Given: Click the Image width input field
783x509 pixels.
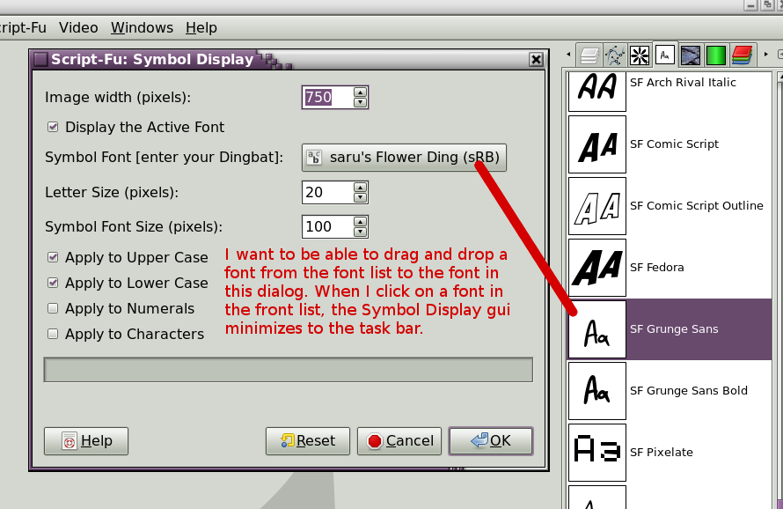Looking at the screenshot, I should pyautogui.click(x=327, y=97).
